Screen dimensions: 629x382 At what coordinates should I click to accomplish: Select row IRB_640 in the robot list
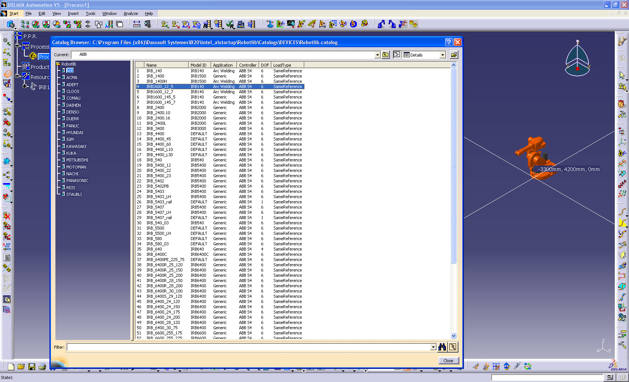pyautogui.click(x=220, y=249)
